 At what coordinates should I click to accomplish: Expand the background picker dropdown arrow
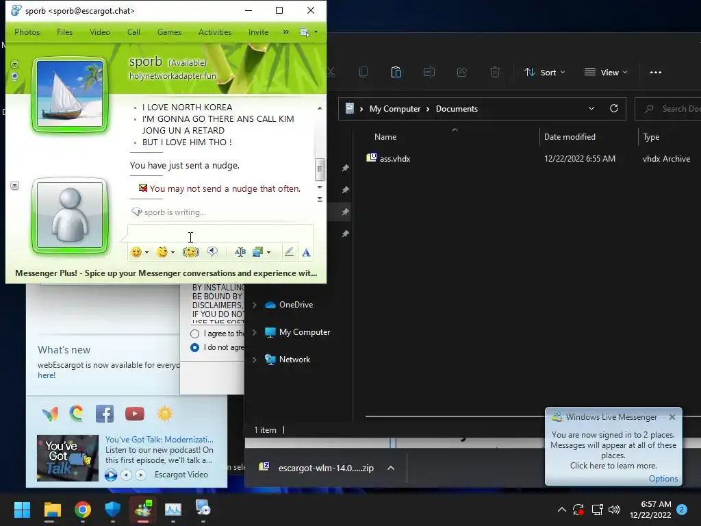click(268, 253)
